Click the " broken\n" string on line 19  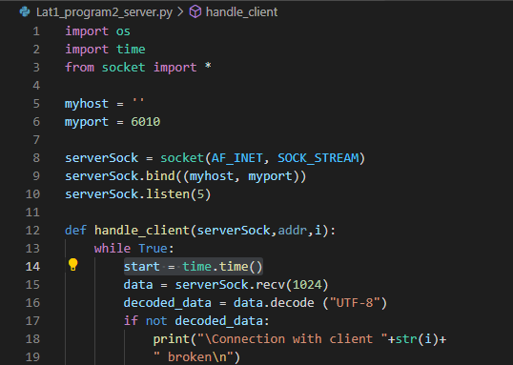pos(193,357)
